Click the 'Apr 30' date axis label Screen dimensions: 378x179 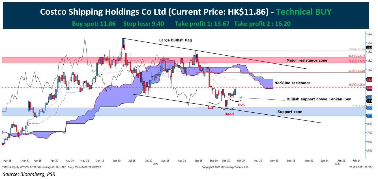[54, 160]
